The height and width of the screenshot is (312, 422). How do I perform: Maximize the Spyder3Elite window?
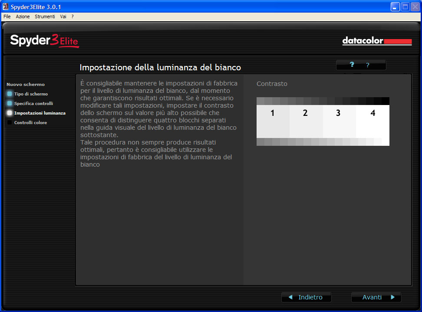405,7
